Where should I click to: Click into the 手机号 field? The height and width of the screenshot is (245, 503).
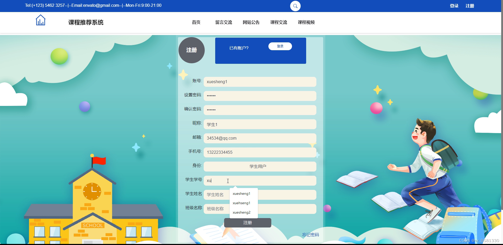[x=260, y=152]
